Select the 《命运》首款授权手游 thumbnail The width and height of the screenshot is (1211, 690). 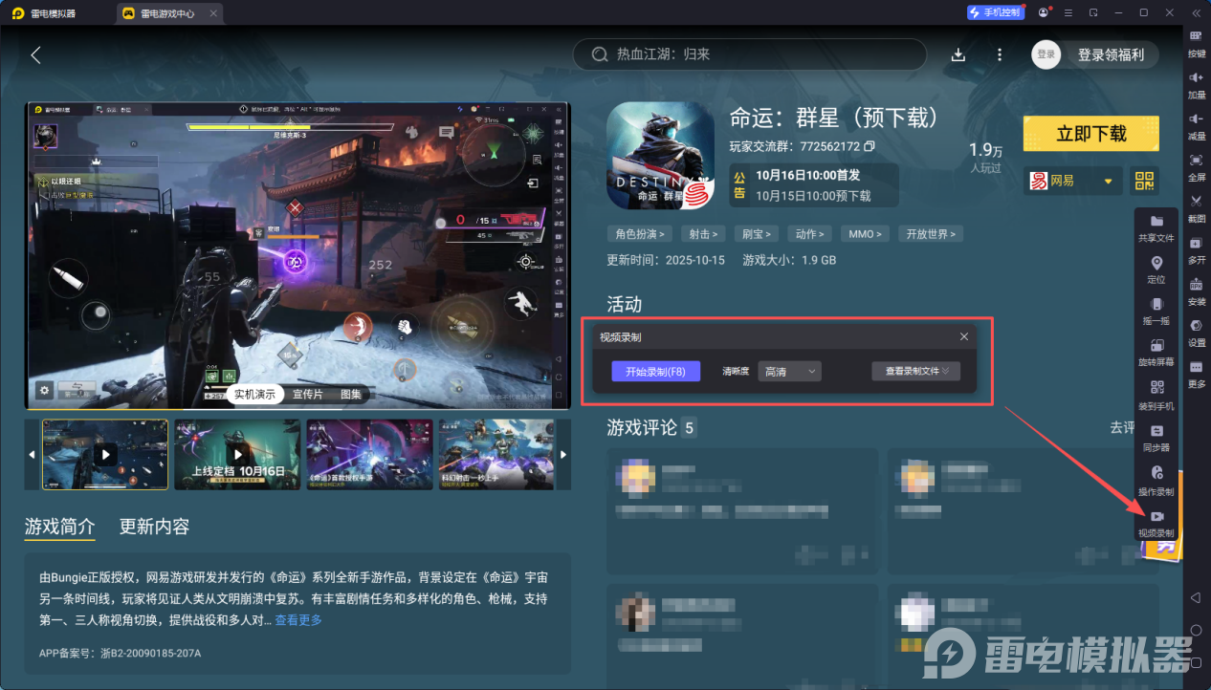[369, 454]
